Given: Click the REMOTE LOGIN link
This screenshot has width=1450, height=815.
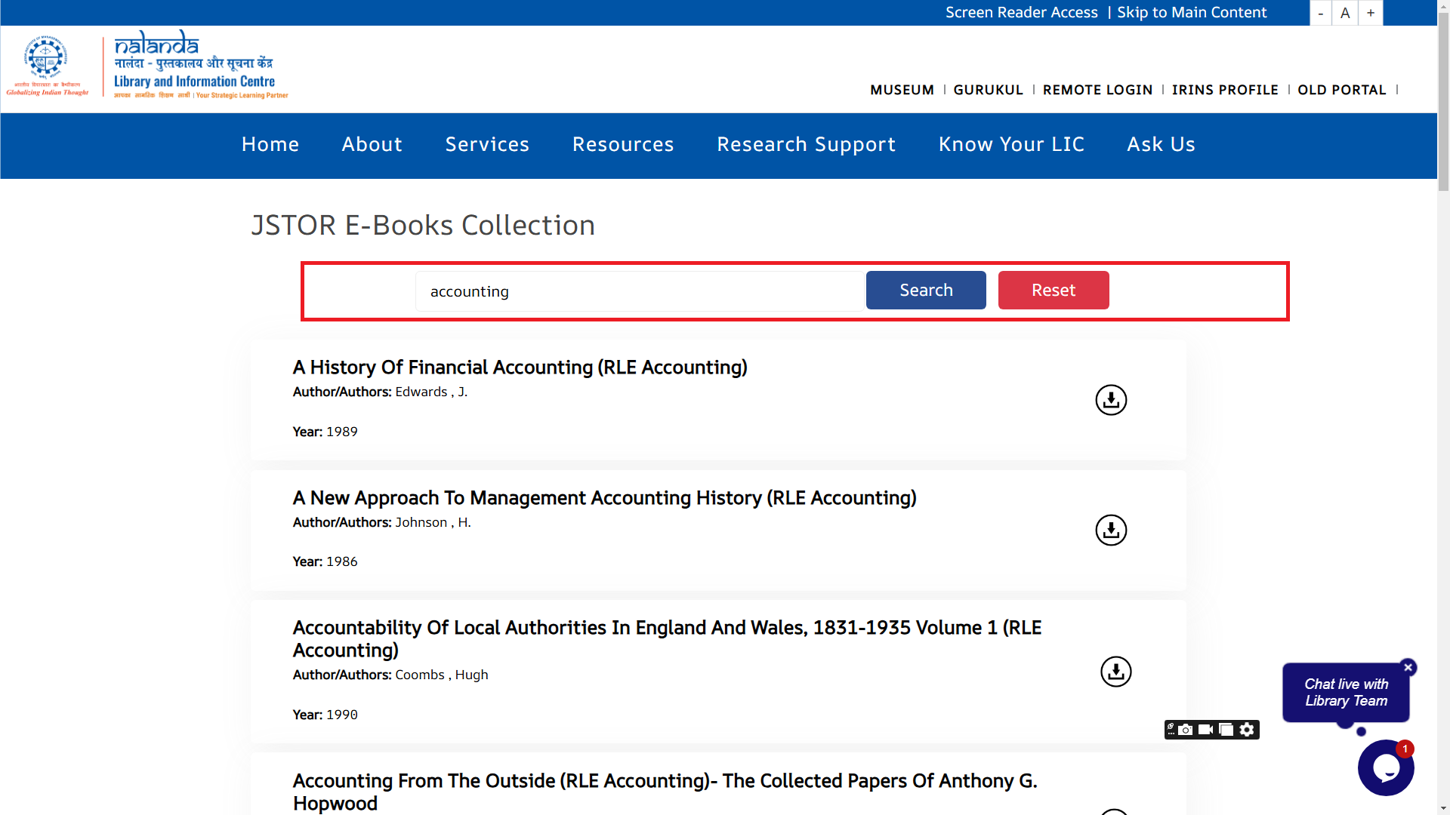Looking at the screenshot, I should point(1097,90).
